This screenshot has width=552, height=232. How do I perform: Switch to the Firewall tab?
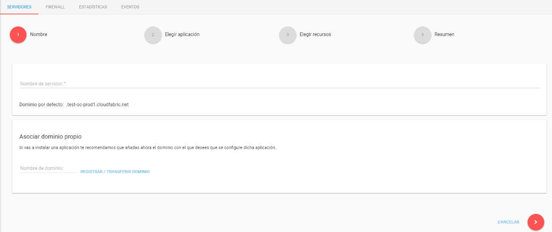[x=55, y=7]
